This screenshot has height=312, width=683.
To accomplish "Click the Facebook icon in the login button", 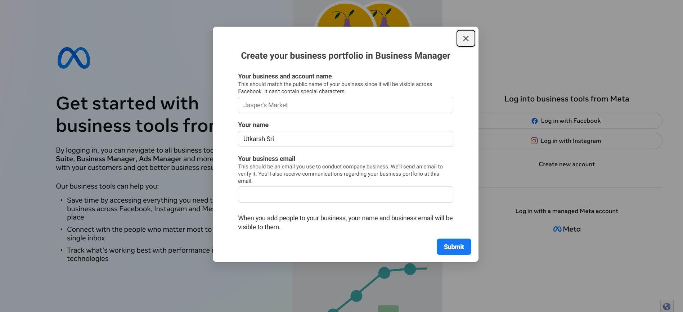I will click(x=535, y=121).
